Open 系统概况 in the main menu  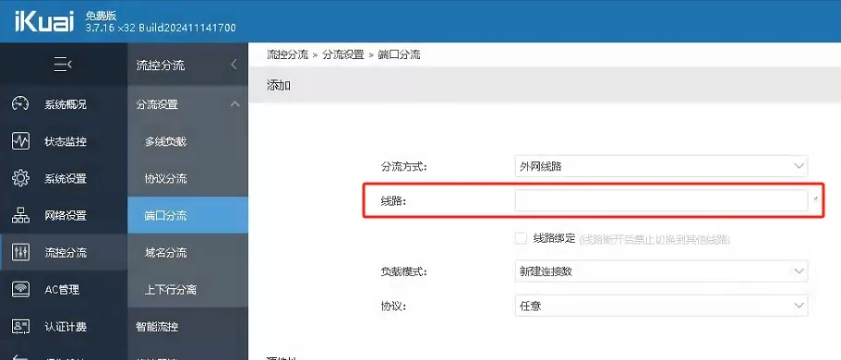coord(64,104)
